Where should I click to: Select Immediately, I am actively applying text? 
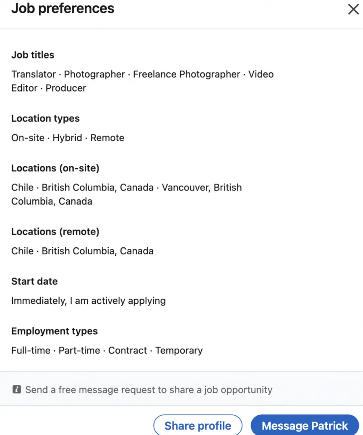tap(88, 301)
